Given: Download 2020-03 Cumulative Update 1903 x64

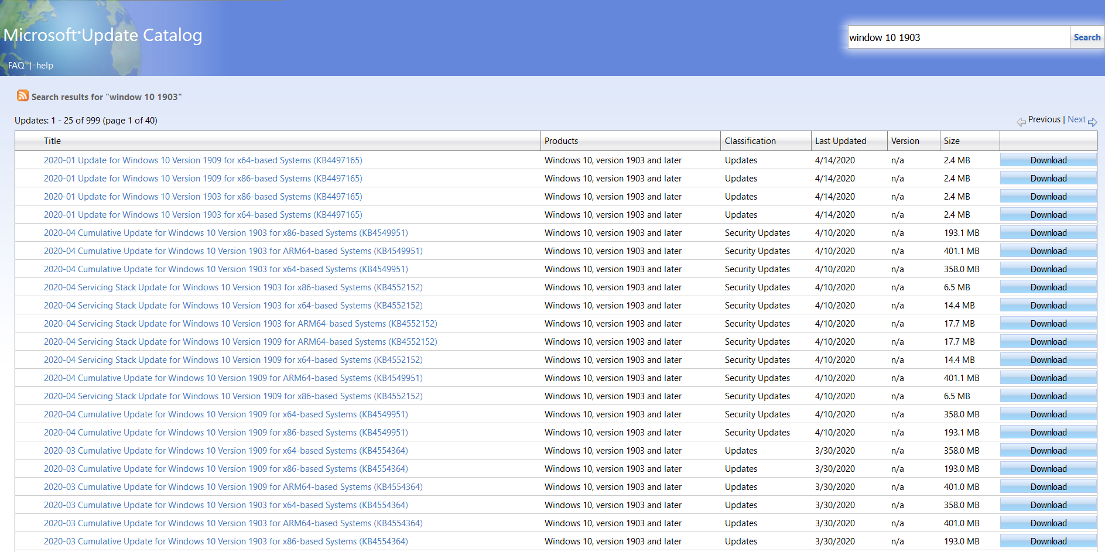Looking at the screenshot, I should (1048, 505).
